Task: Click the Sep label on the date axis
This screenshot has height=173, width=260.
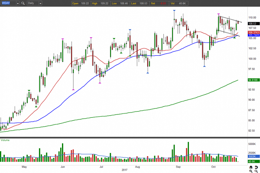Action: (179, 166)
